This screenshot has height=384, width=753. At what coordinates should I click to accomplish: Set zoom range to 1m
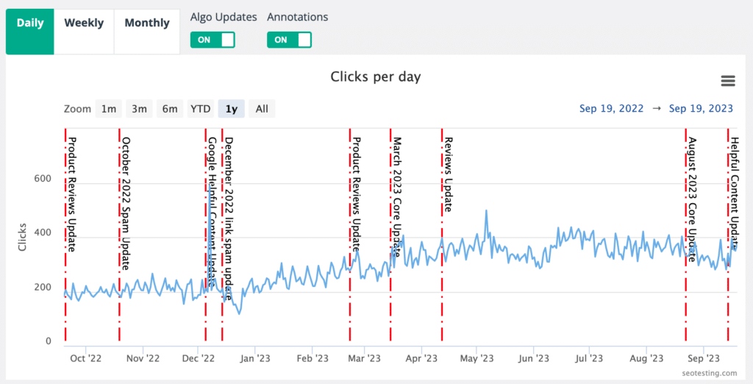pyautogui.click(x=109, y=109)
